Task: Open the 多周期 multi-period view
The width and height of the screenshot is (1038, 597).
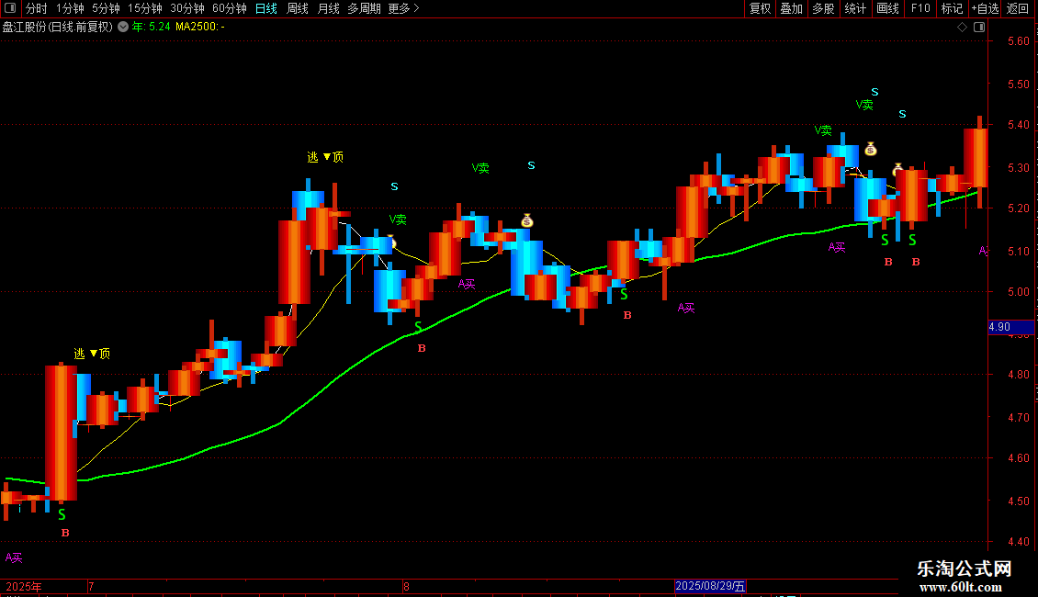Action: (364, 8)
